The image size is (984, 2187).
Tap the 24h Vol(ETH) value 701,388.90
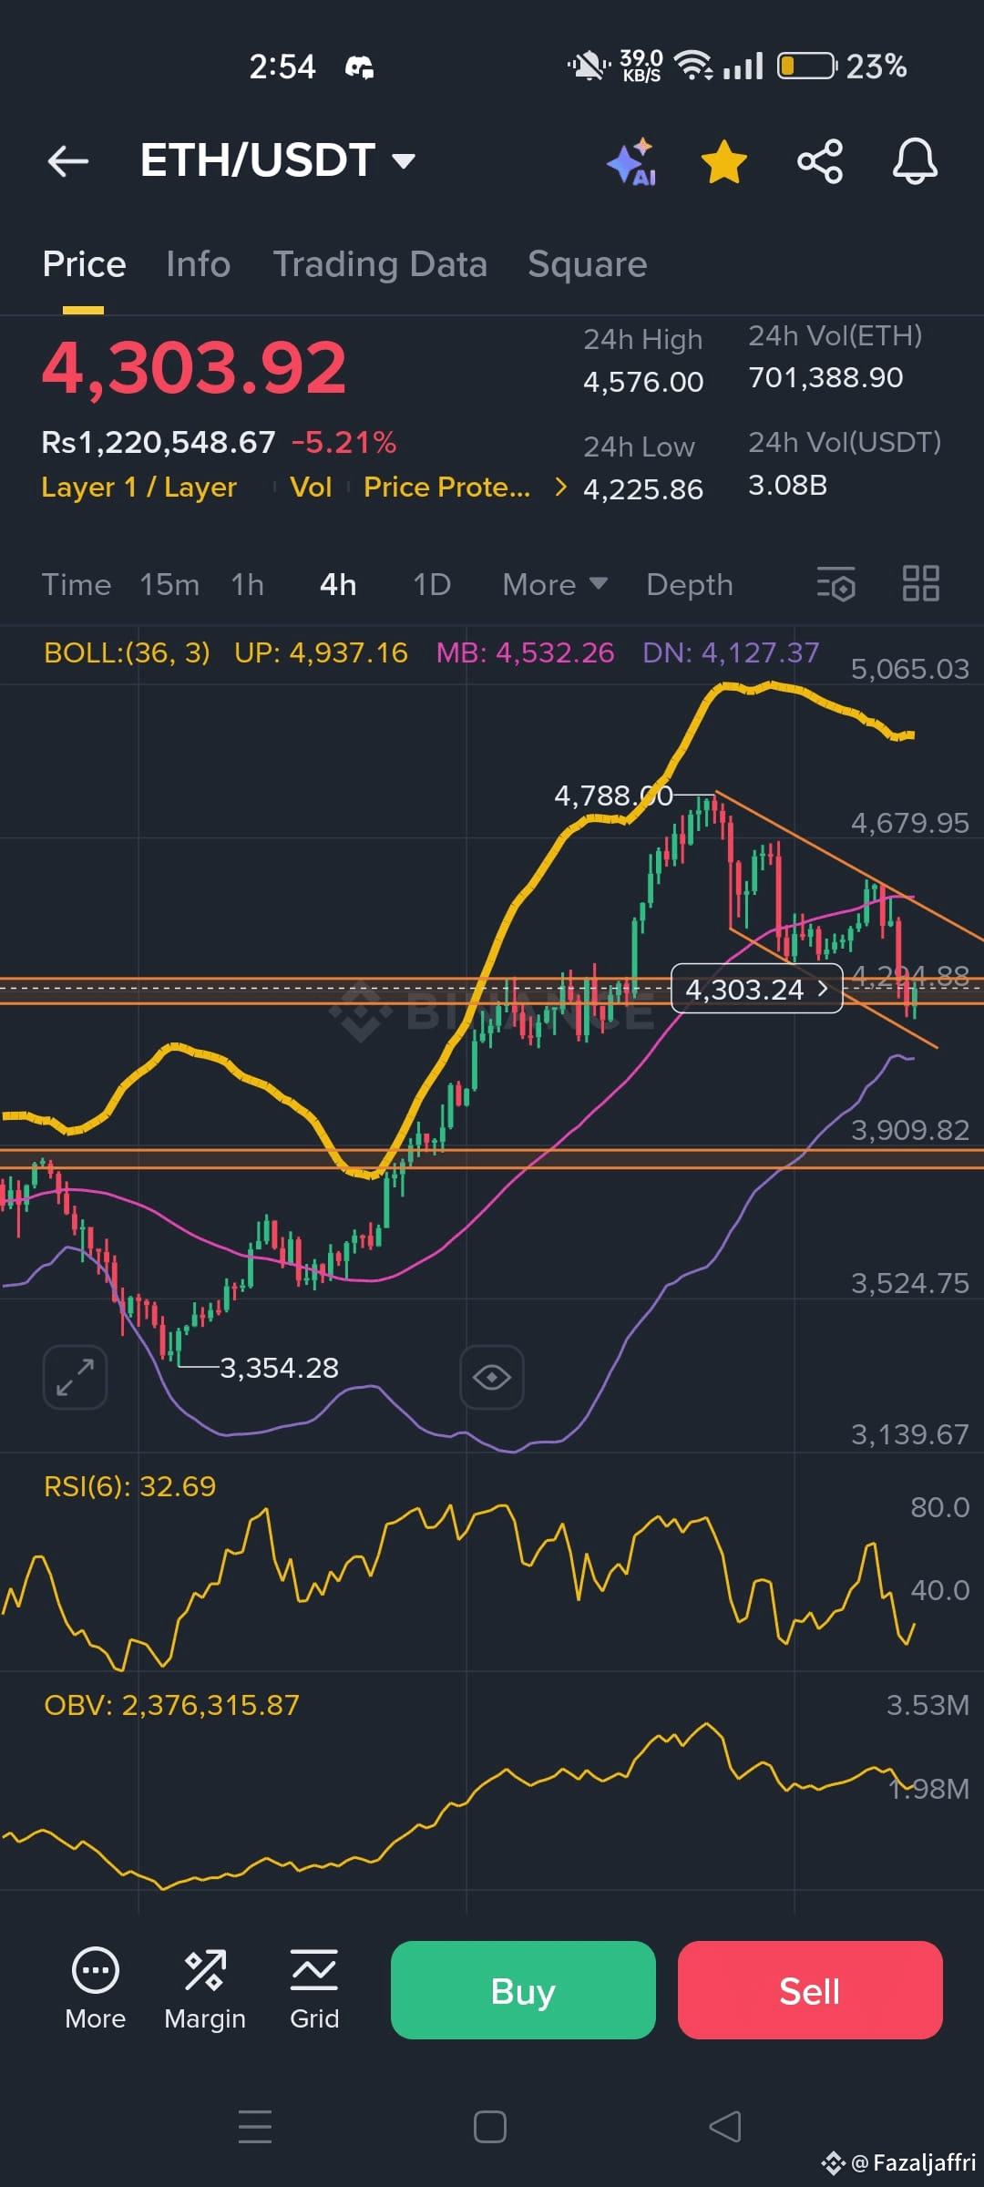tap(825, 377)
